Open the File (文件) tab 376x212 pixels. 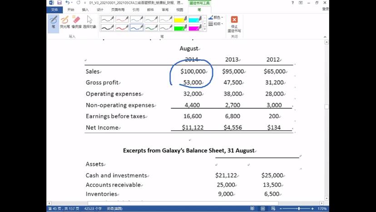[x=54, y=10]
